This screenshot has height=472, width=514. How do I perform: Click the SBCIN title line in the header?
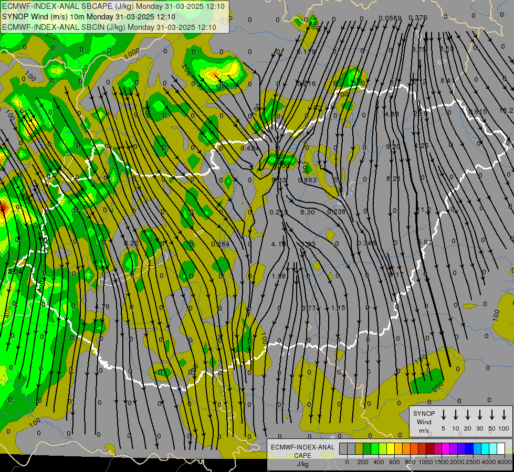click(x=109, y=27)
